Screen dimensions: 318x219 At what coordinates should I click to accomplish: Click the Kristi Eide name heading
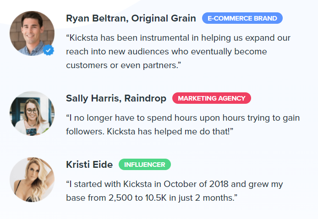pos(89,165)
